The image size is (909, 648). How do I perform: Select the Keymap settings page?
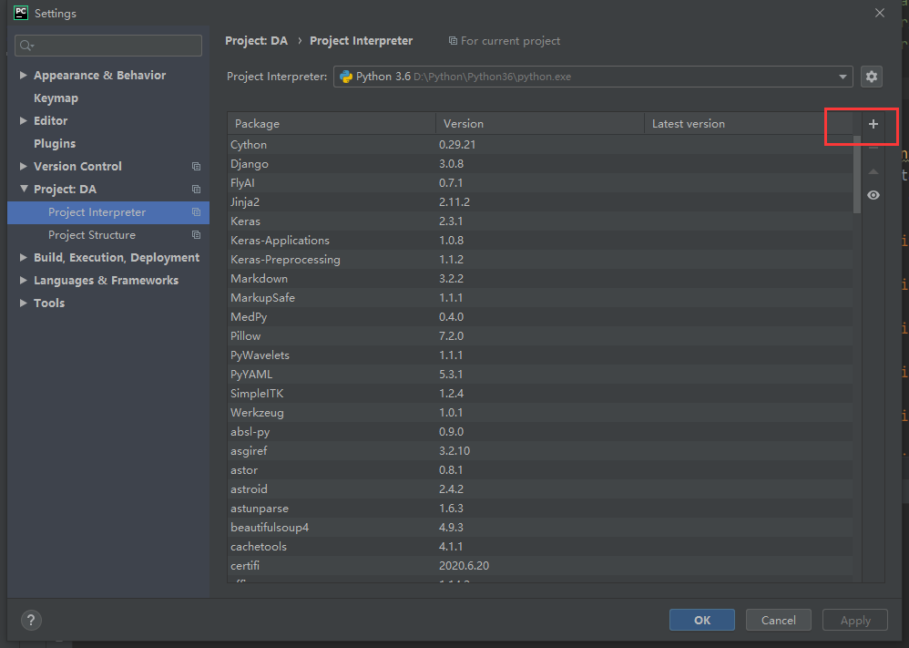pos(56,98)
